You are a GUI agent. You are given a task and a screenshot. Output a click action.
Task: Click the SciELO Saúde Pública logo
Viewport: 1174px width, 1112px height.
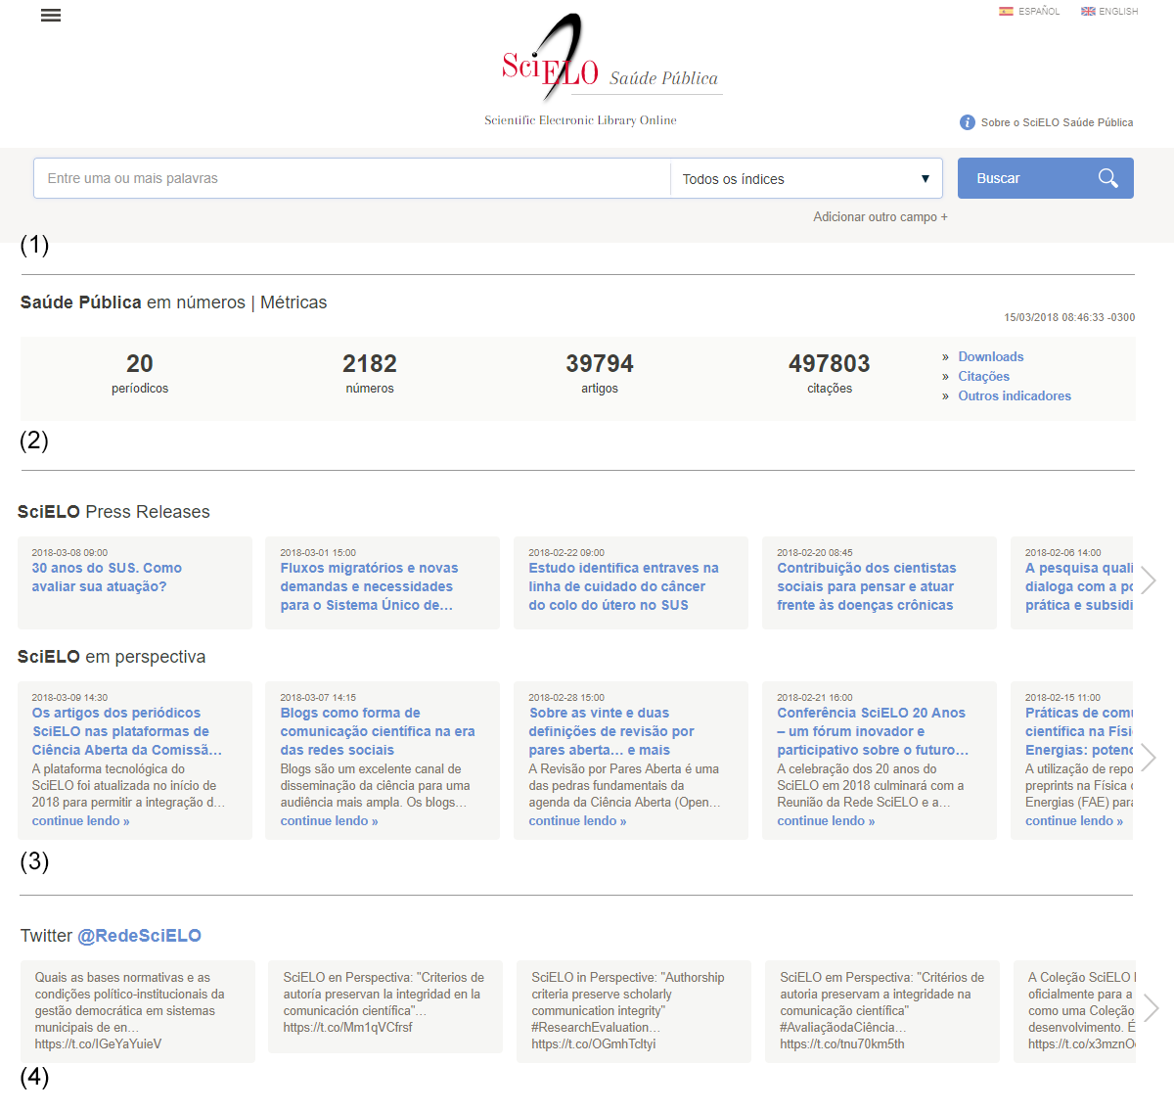(610, 59)
